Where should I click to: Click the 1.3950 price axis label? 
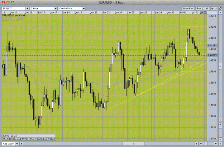[x=212, y=83]
